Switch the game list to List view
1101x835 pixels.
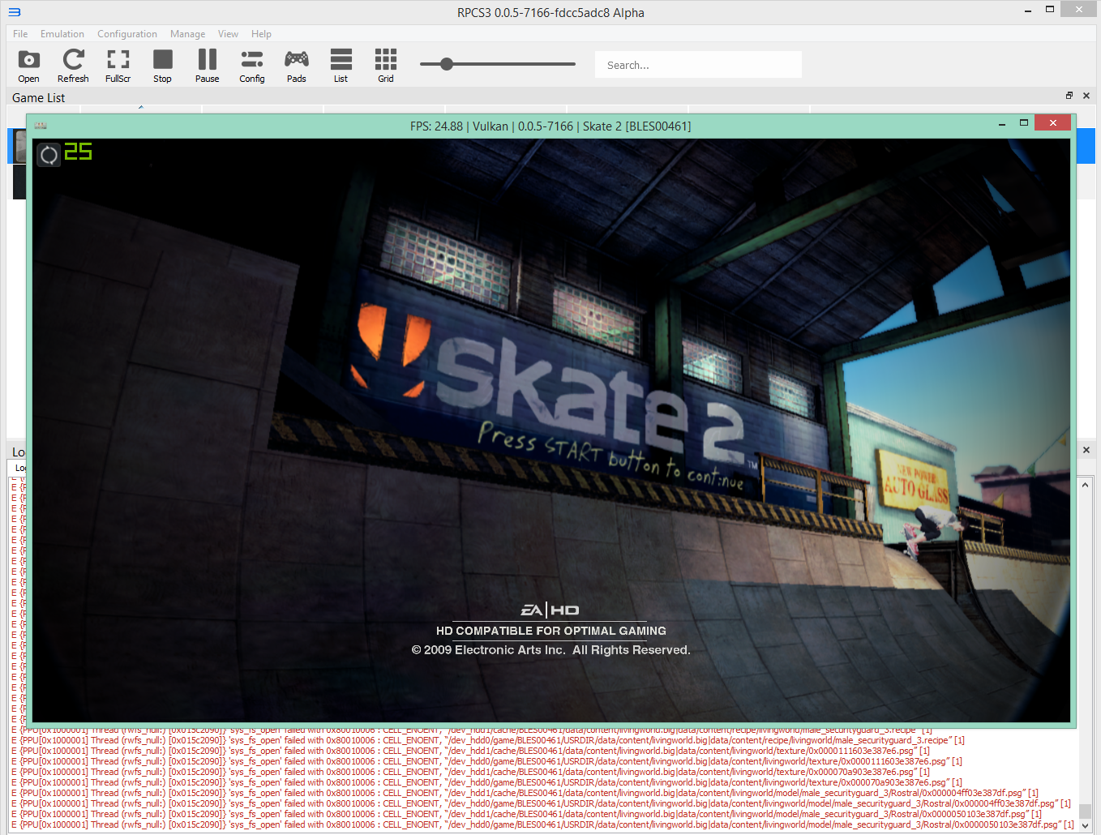(x=341, y=65)
